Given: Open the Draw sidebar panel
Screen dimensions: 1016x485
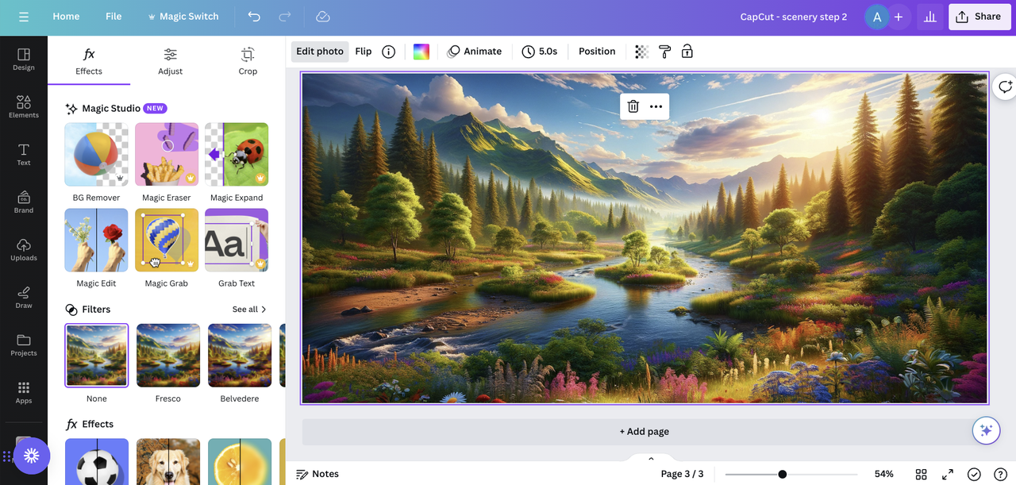Looking at the screenshot, I should [x=24, y=298].
